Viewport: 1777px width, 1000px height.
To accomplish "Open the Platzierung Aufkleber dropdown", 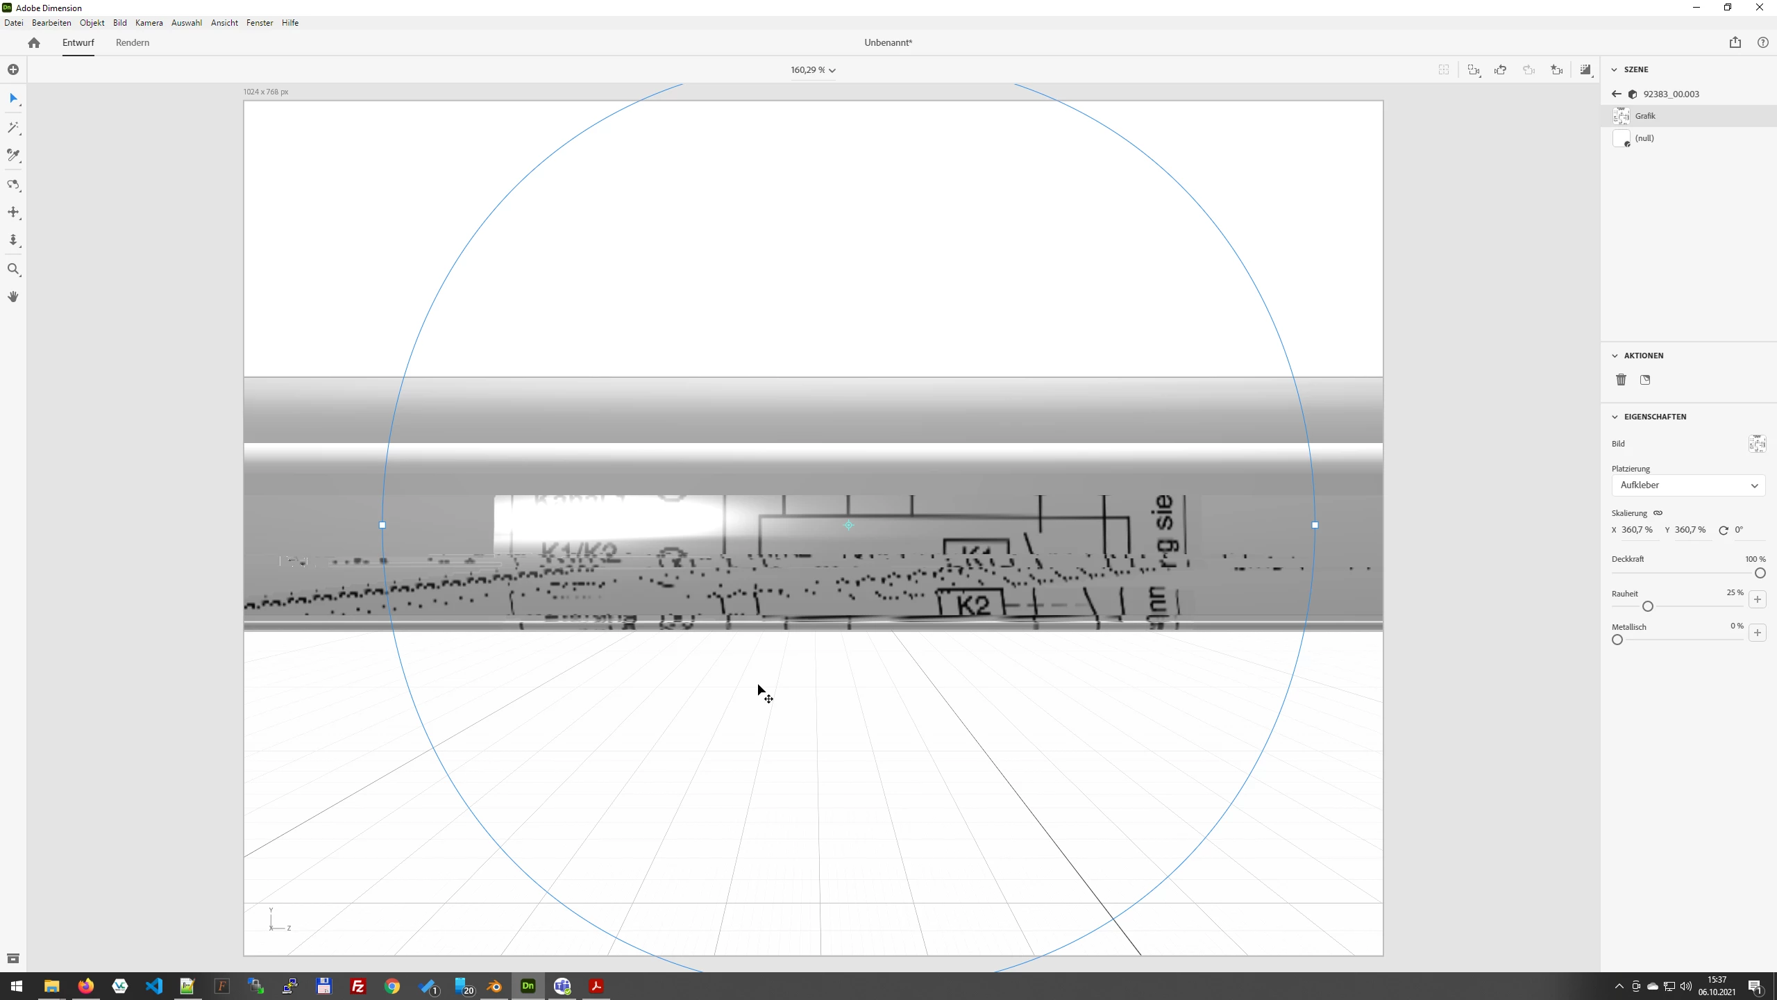I will (1688, 485).
